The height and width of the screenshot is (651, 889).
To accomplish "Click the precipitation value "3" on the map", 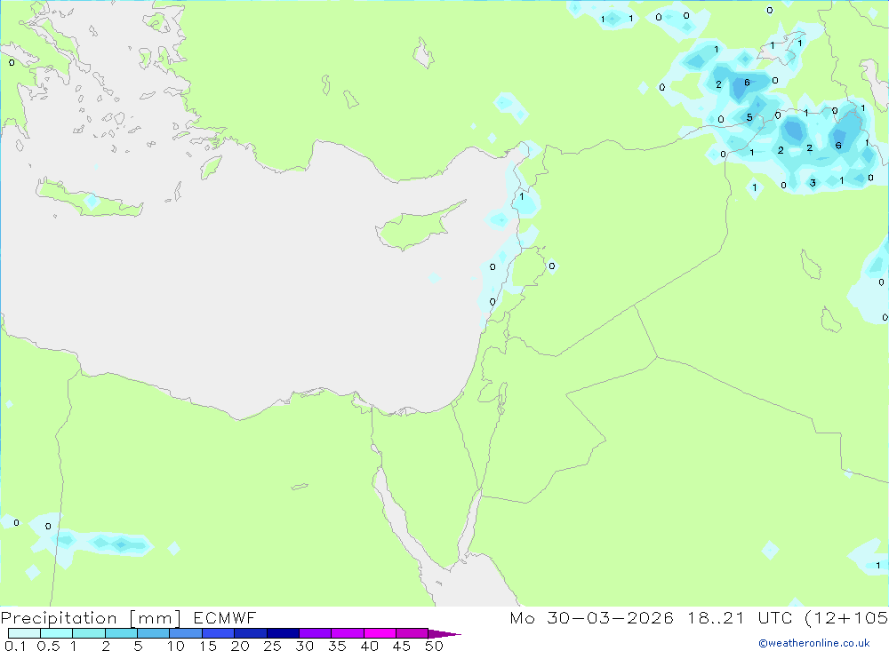I will tap(813, 183).
